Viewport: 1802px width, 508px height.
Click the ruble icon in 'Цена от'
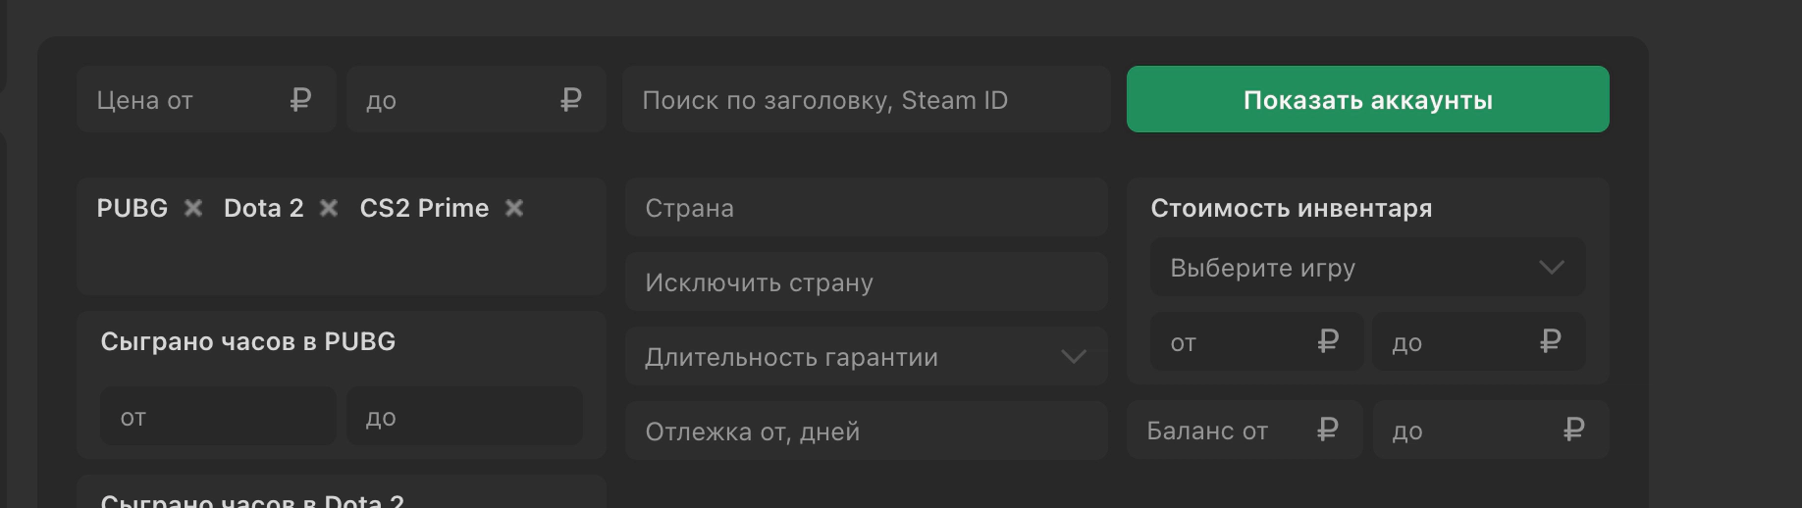pyautogui.click(x=300, y=100)
